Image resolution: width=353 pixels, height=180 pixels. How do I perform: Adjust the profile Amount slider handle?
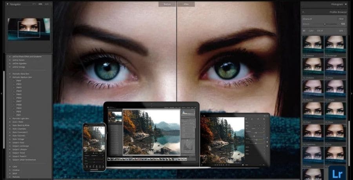point(325,24)
